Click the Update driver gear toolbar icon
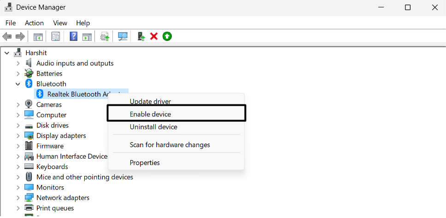The width and height of the screenshot is (446, 218). [105, 36]
